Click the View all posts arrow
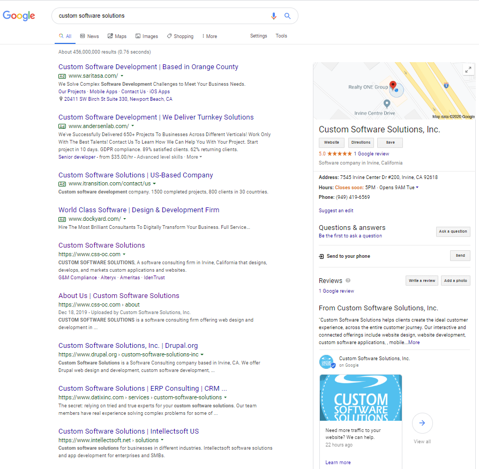479x469 pixels. click(x=422, y=423)
